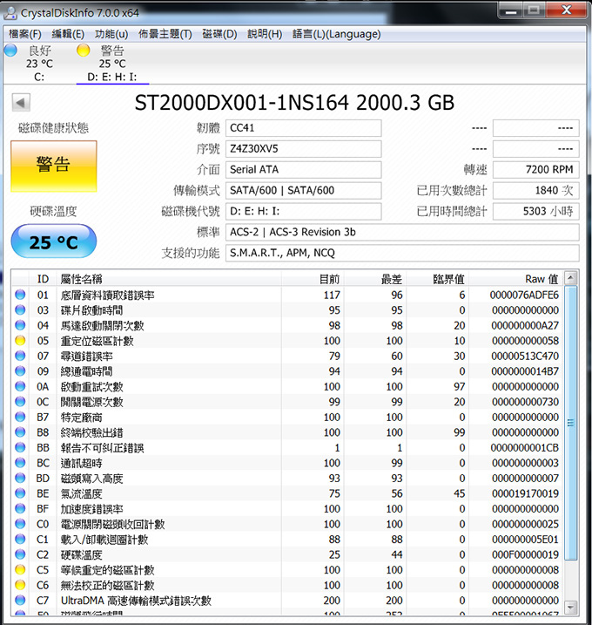The image size is (592, 625).
Task: Click the CrystalDiskInfo title bar app icon
Action: [x=10, y=13]
